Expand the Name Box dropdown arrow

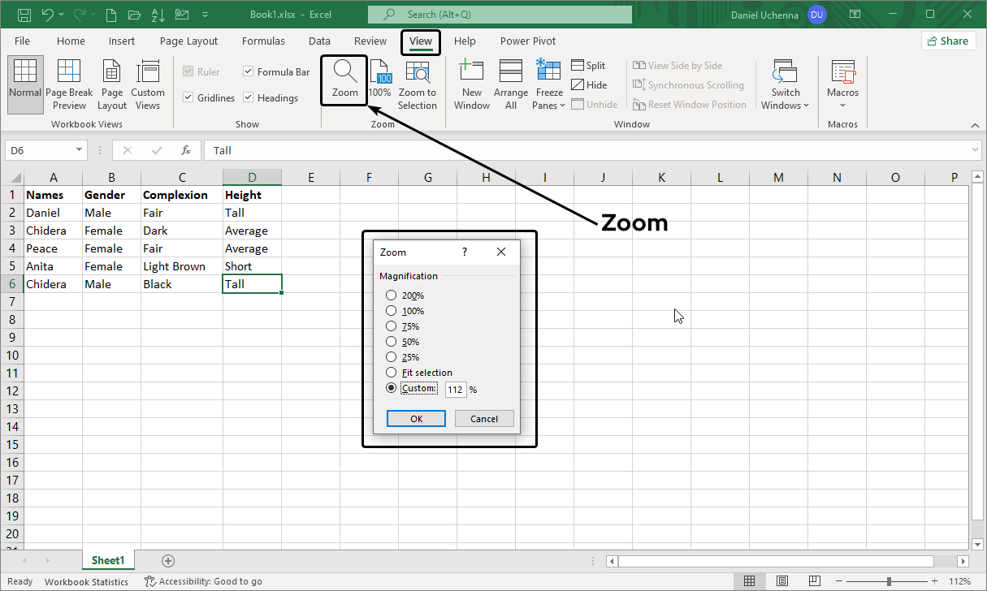coord(79,150)
